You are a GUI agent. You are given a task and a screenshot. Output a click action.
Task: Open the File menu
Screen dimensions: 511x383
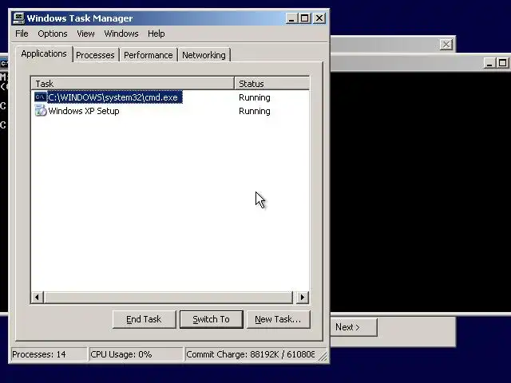22,34
